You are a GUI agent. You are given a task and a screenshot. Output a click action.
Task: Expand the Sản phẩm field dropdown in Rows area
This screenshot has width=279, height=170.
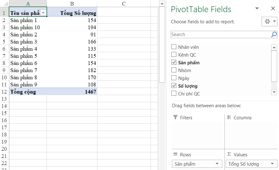pyautogui.click(x=217, y=164)
